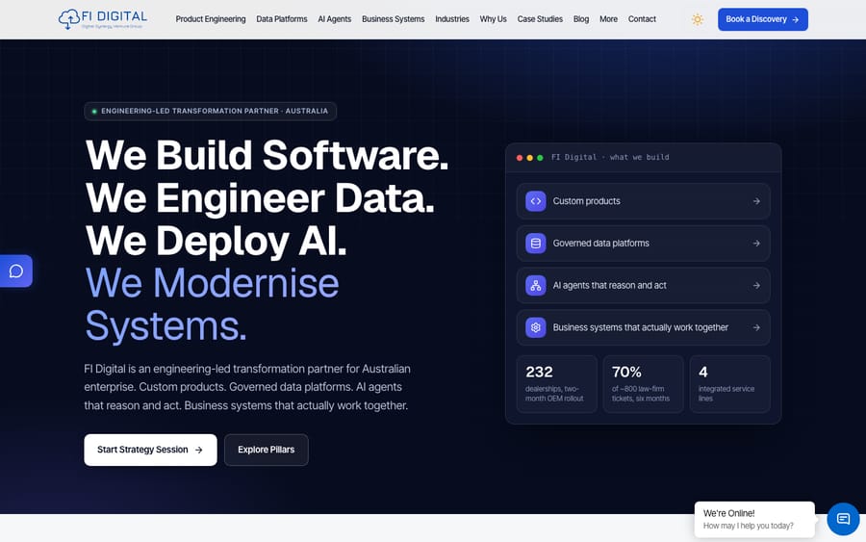Click the We're Online chat message bubble
Viewport: 866px width, 542px height.
pos(754,519)
